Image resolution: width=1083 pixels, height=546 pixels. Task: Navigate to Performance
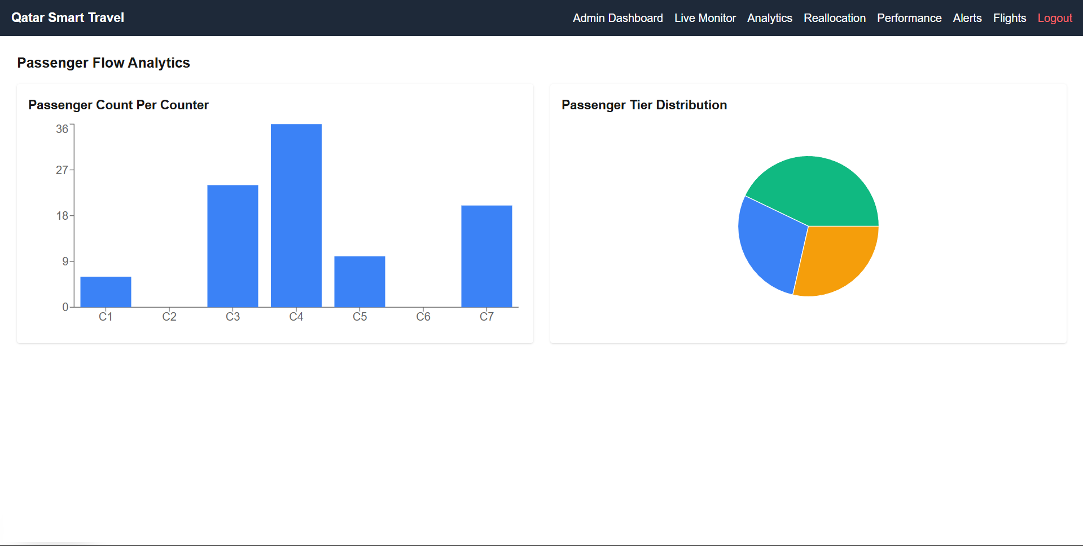point(909,18)
